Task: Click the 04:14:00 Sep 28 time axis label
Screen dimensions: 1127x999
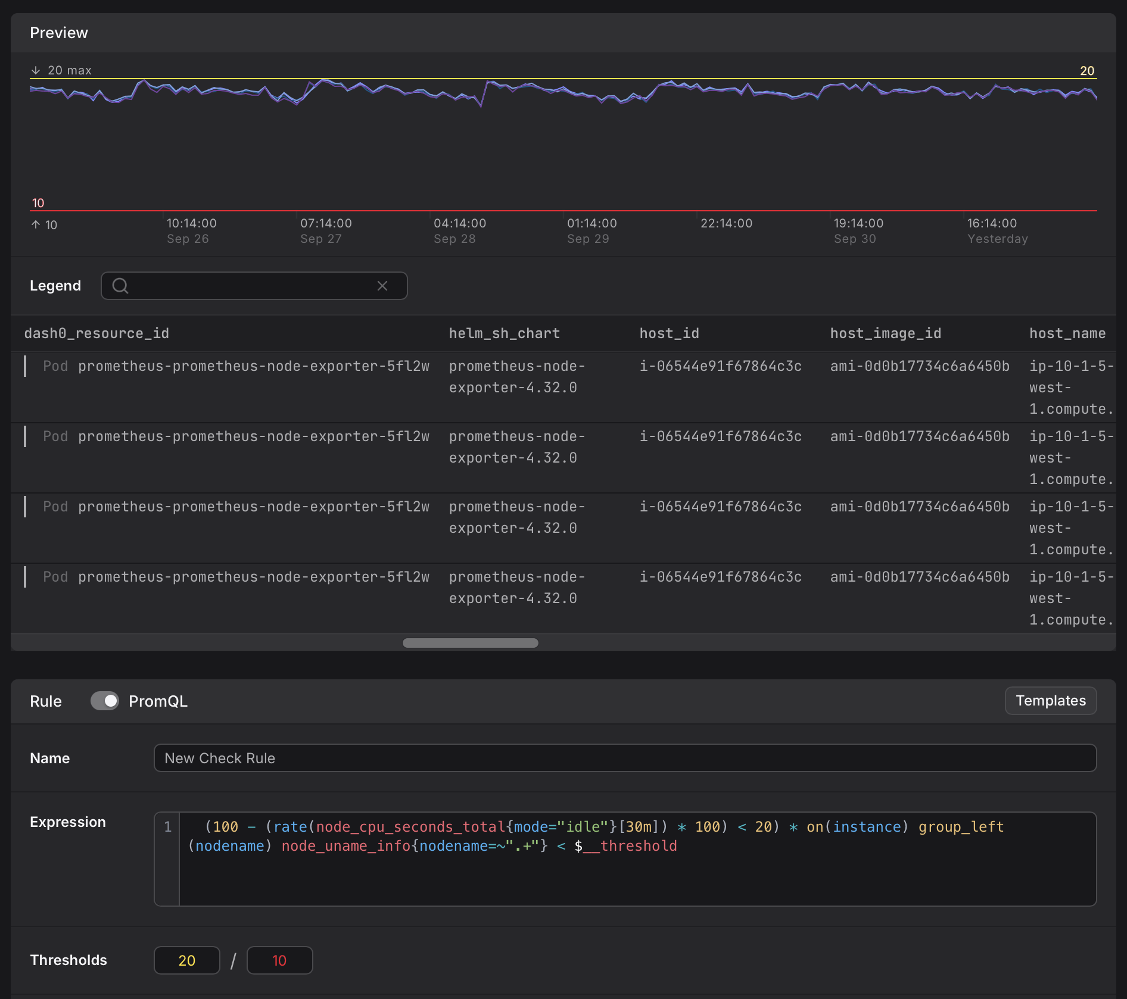Action: click(460, 231)
